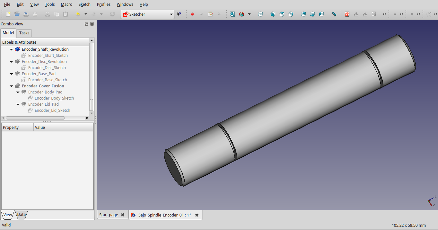The image size is (438, 230).
Task: Select Encoder_Shaft_Sketch in the tree
Action: pos(48,56)
